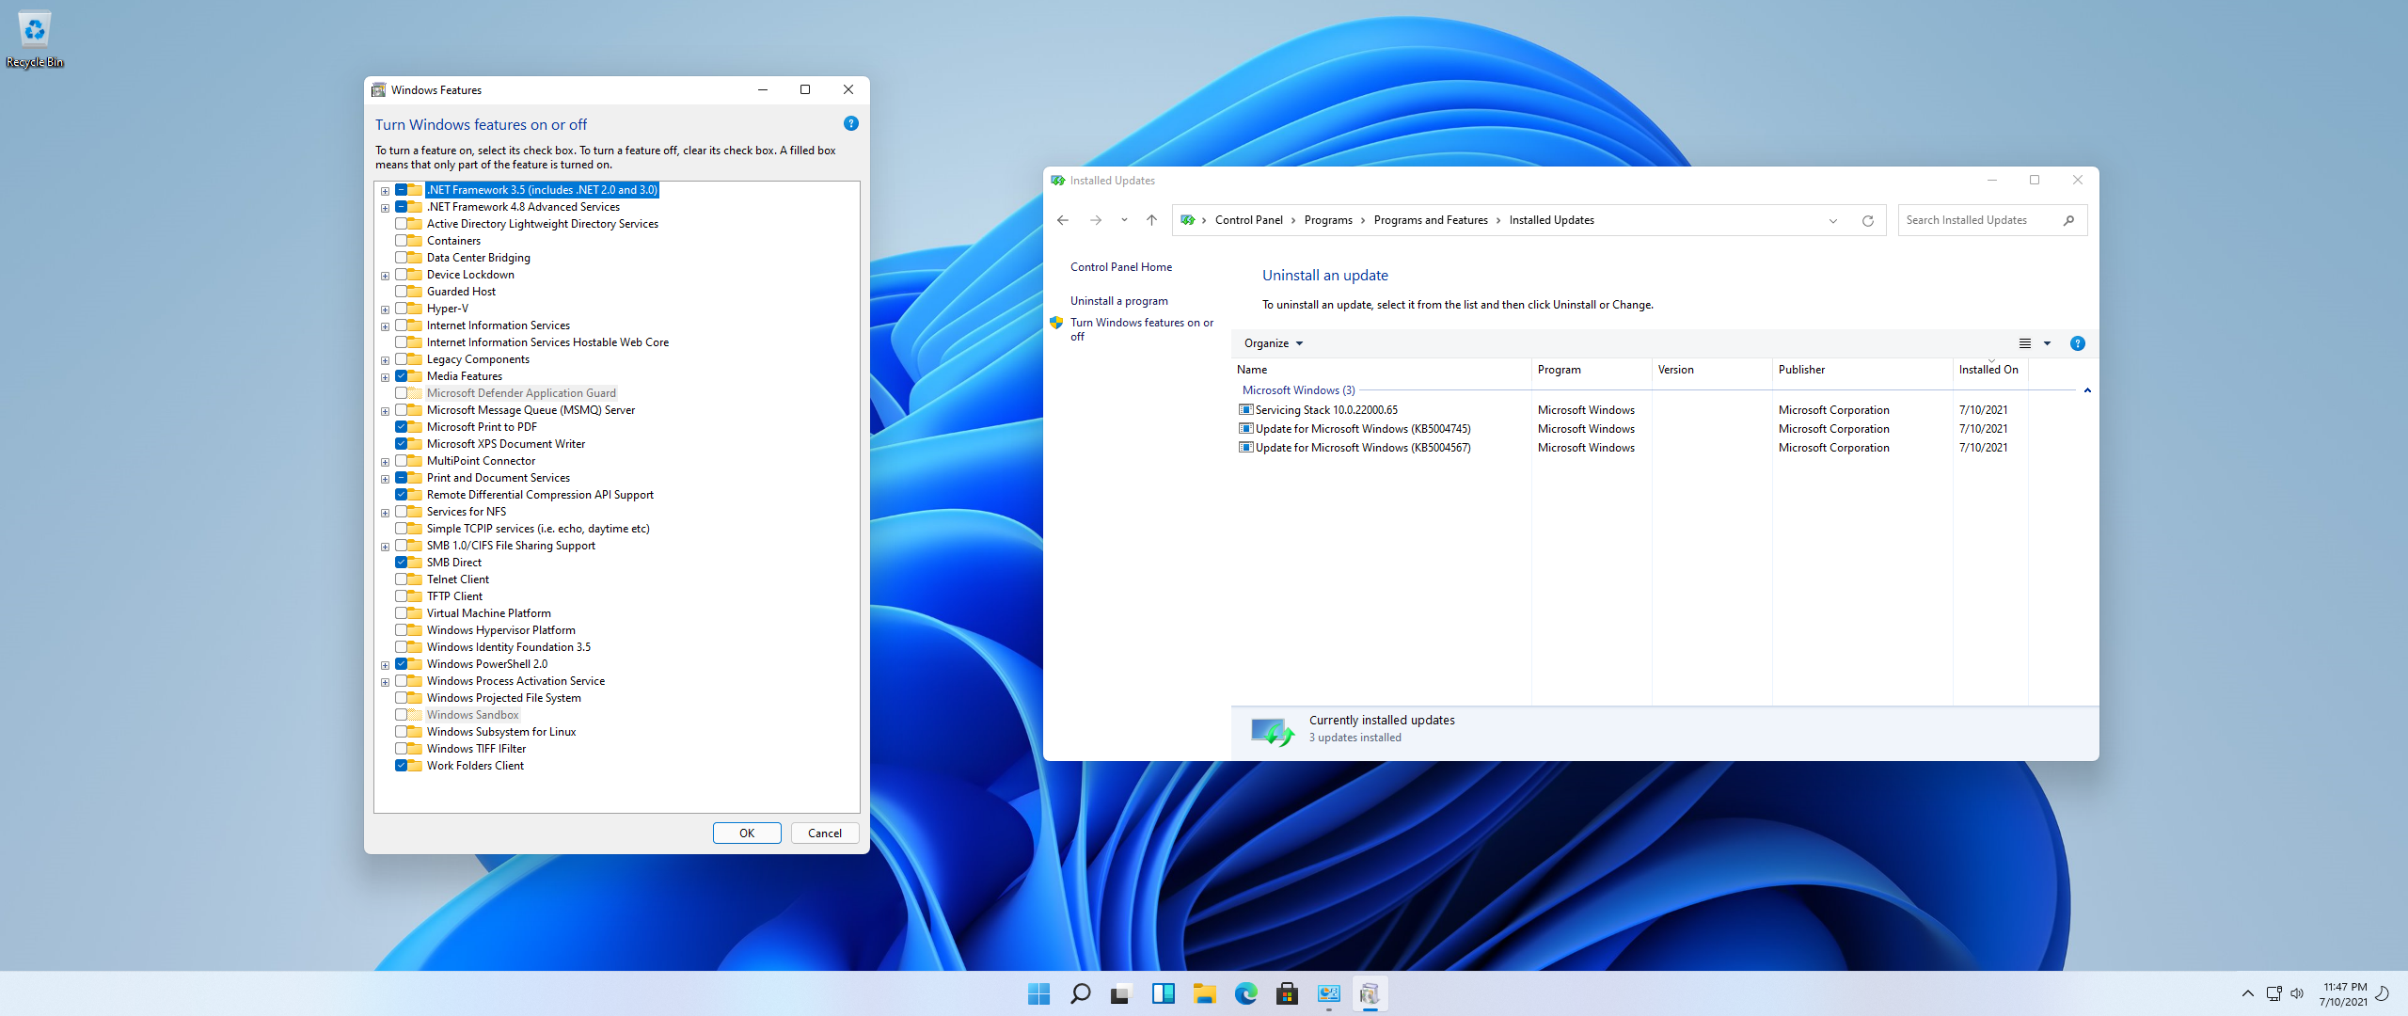The width and height of the screenshot is (2408, 1016).
Task: Open network status tray icon
Action: pos(2274,993)
